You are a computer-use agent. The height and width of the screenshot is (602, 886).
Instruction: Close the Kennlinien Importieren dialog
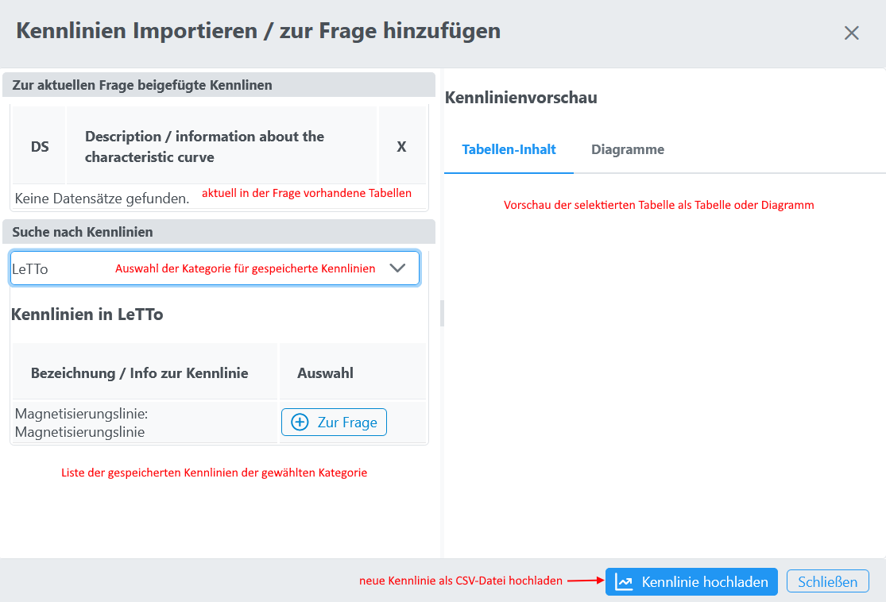(851, 33)
